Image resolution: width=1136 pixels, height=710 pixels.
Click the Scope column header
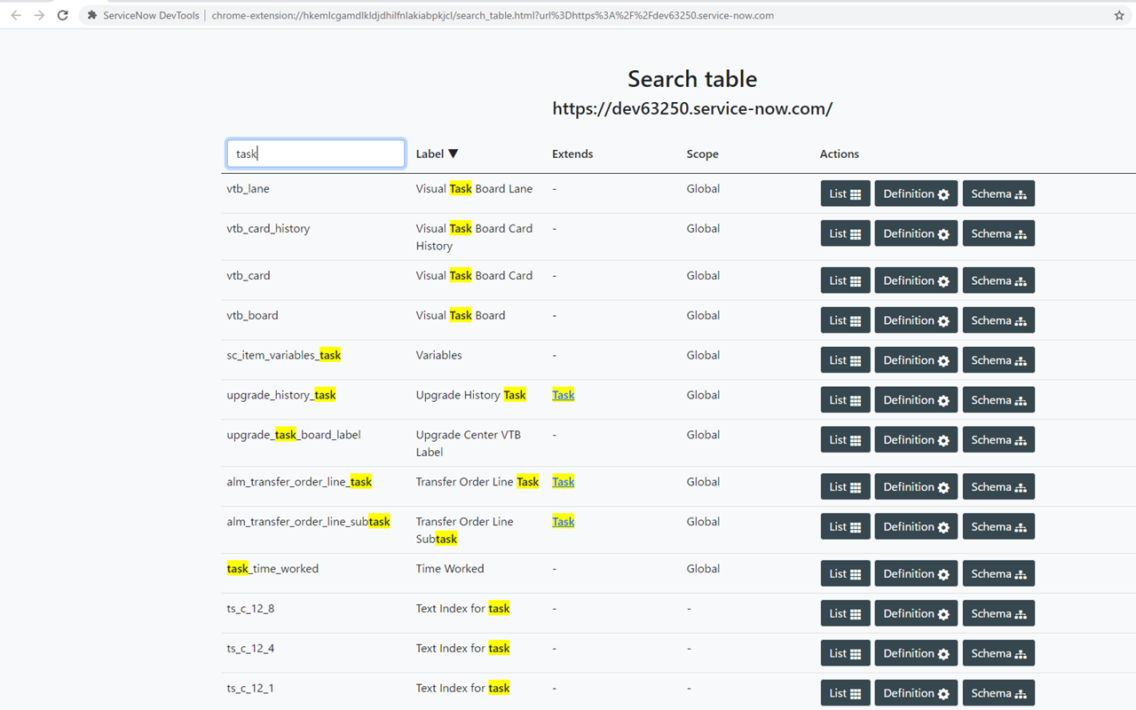702,154
